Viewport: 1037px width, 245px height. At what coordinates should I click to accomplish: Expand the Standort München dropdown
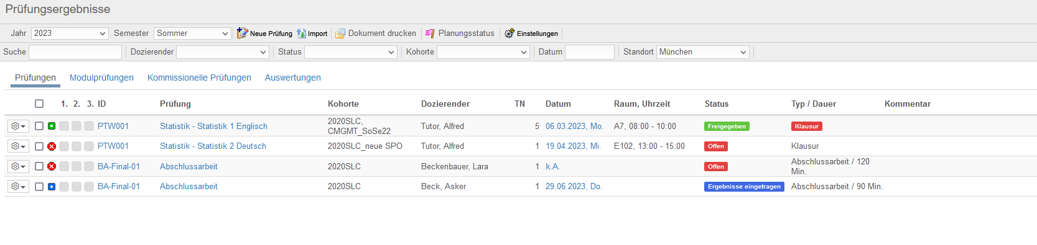click(702, 52)
